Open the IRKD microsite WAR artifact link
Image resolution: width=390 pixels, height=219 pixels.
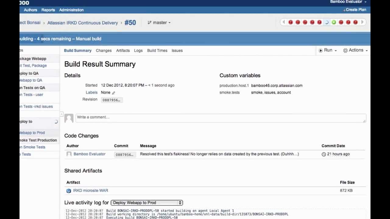pyautogui.click(x=90, y=190)
